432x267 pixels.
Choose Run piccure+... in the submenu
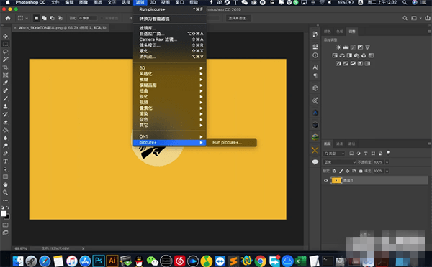[227, 142]
